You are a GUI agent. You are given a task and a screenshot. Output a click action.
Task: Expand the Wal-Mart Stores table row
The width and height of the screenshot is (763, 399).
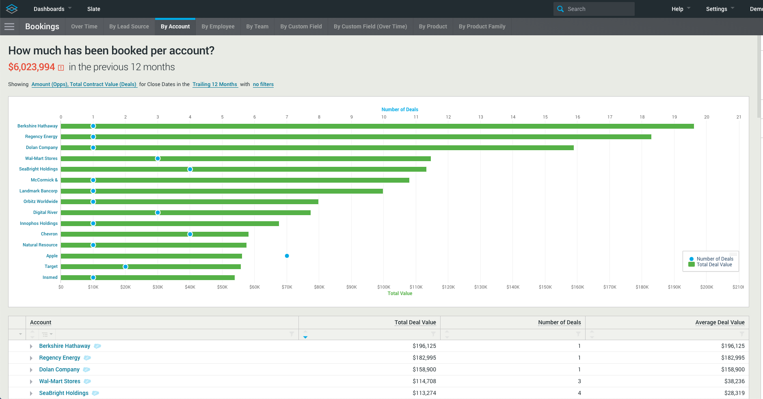[x=31, y=382]
